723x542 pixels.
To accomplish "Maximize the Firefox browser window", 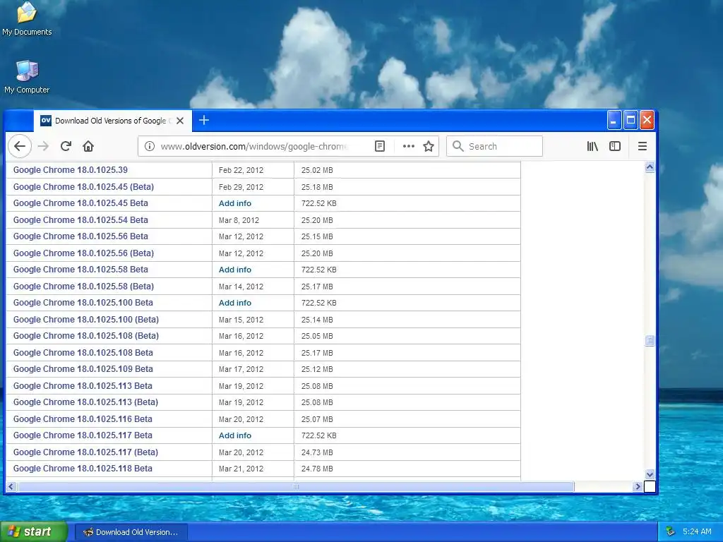I will [631, 120].
